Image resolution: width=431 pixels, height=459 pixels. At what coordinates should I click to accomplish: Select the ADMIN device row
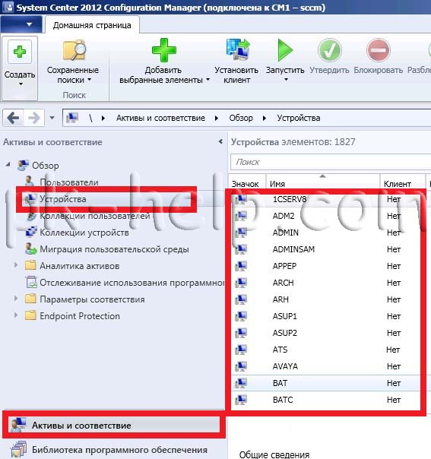[x=325, y=233]
